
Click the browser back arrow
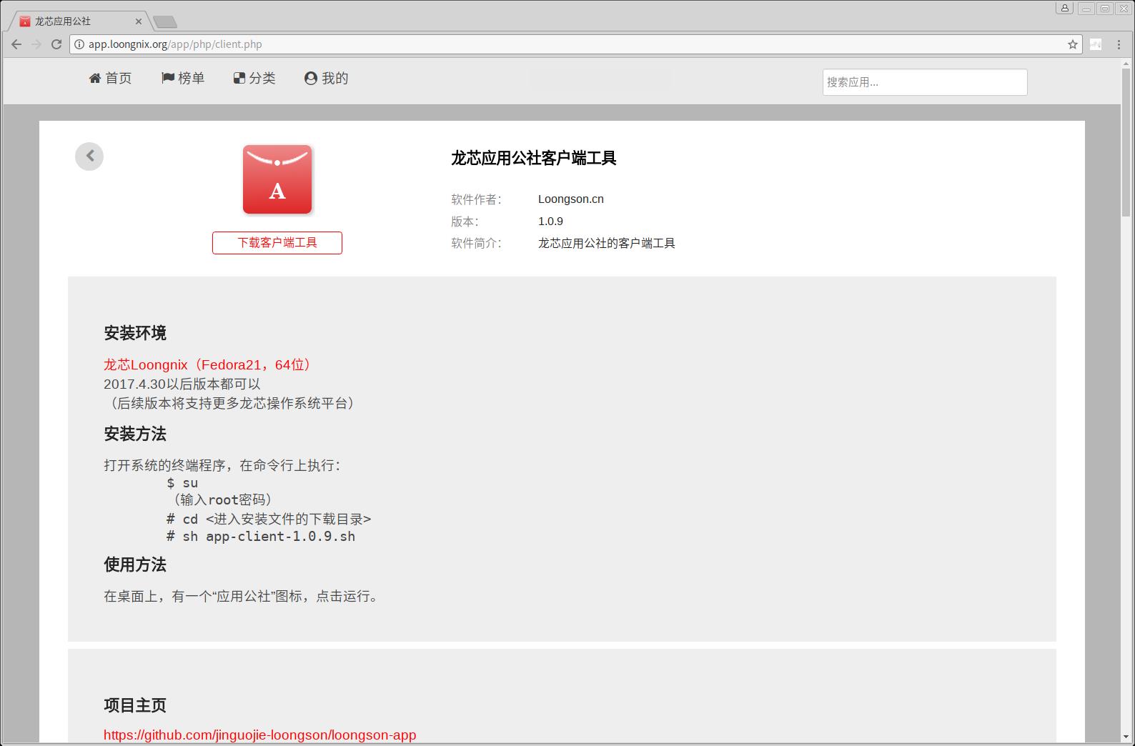click(16, 44)
